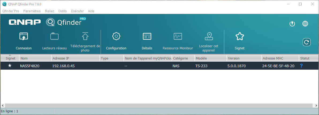Open the Configuration gear icon
This screenshot has height=115, width=319.
click(x=116, y=36)
